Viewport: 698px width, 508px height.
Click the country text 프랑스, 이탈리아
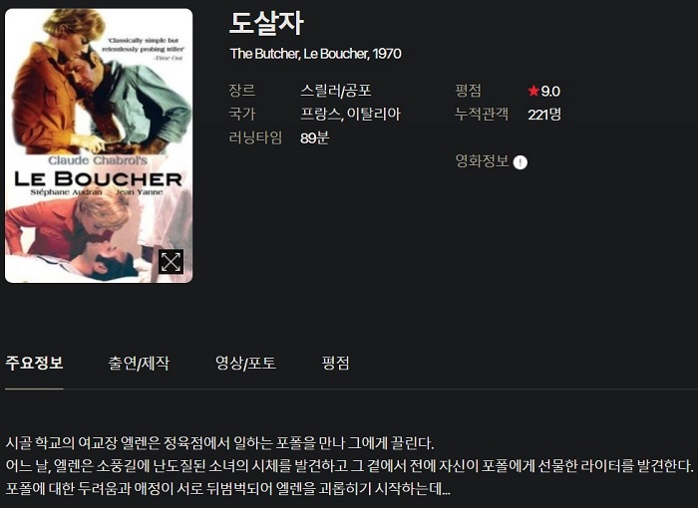point(350,115)
